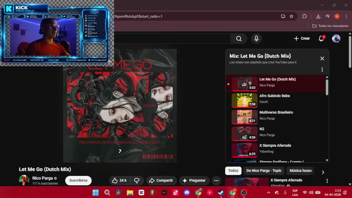Screen dimensions: 352x198
Task: Open YouTube Music from the taskbar
Action: click(x=210, y=193)
